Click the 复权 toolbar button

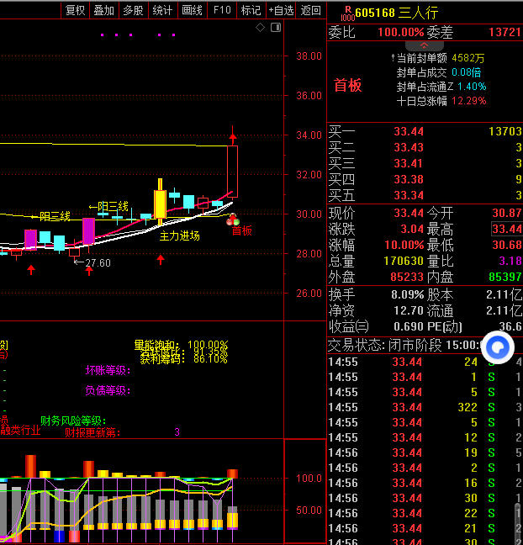tap(75, 10)
